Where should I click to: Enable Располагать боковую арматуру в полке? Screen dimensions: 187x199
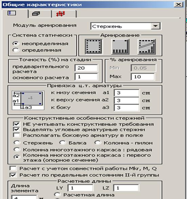17,135
